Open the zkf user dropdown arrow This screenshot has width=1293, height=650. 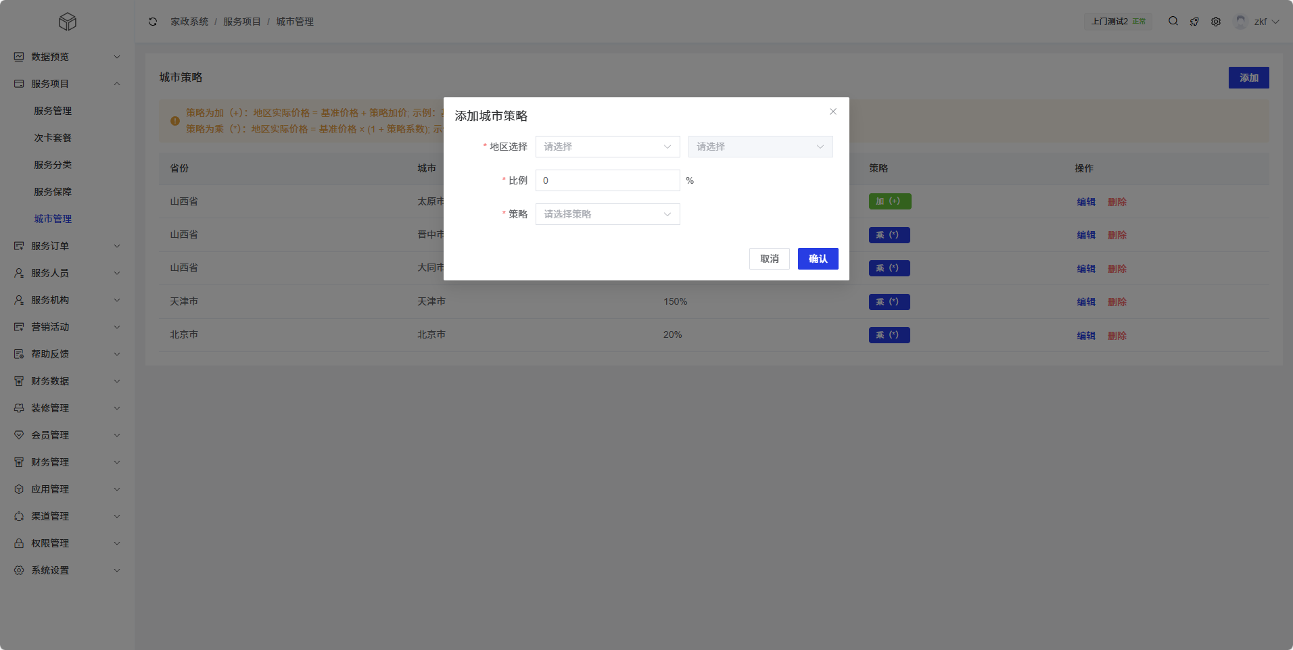click(x=1275, y=22)
